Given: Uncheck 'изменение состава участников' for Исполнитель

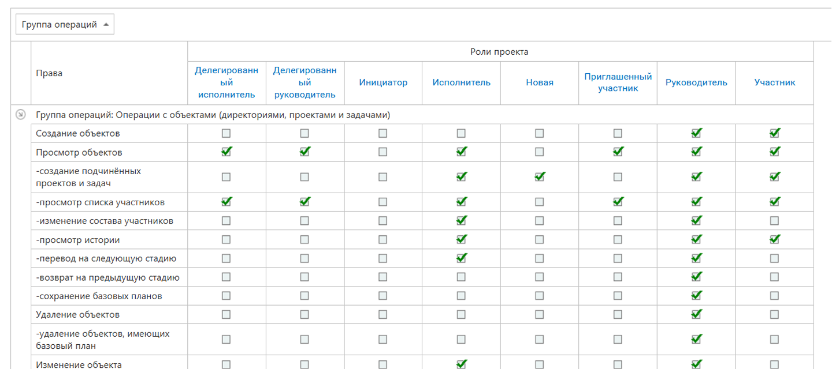Looking at the screenshot, I should 461,221.
